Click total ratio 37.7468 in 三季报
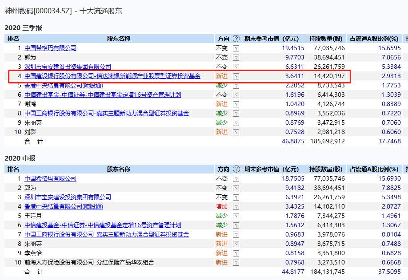This screenshot has height=280, width=408. tap(389, 142)
